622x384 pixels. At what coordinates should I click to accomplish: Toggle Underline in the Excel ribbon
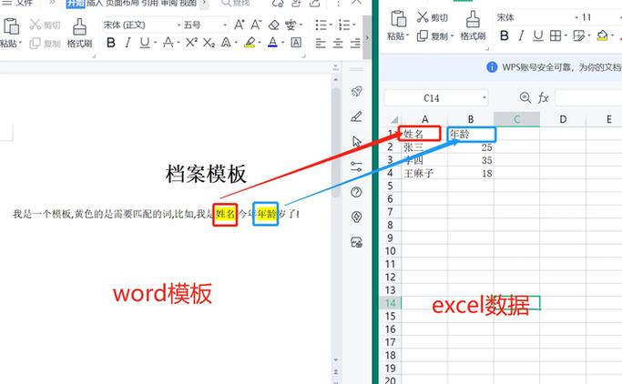538,35
